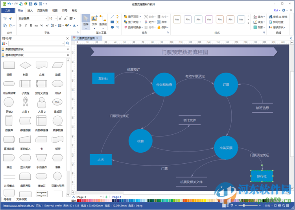Pick the straight line drawing tool
Image resolution: width=295 pixels, height=210 pixels.
click(x=112, y=17)
